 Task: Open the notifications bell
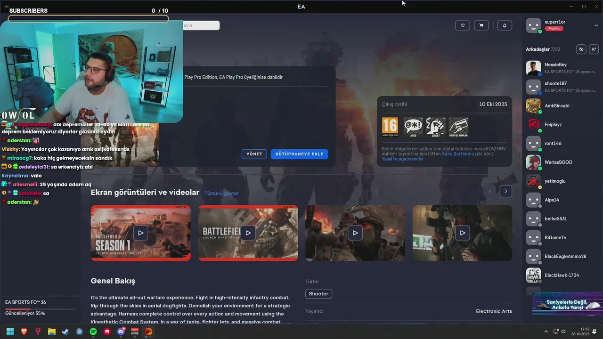pyautogui.click(x=505, y=25)
